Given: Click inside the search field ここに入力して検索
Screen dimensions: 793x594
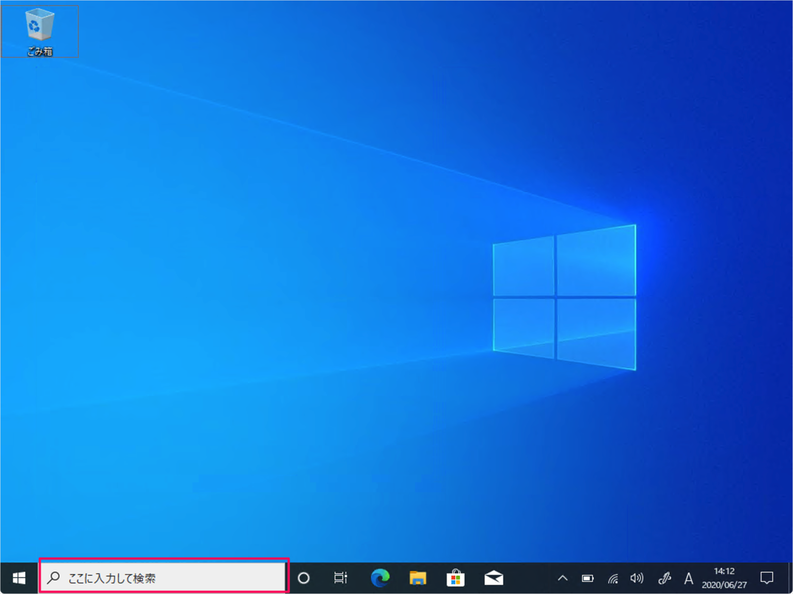Looking at the screenshot, I should 155,578.
